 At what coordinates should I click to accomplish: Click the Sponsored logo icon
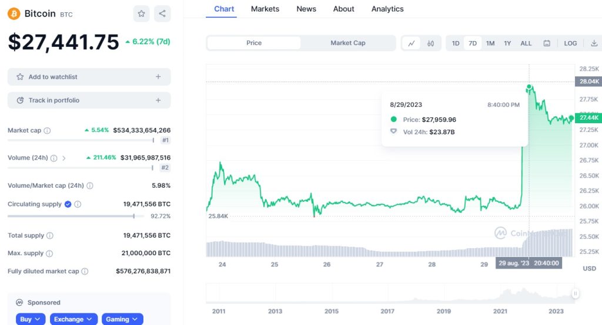click(19, 302)
